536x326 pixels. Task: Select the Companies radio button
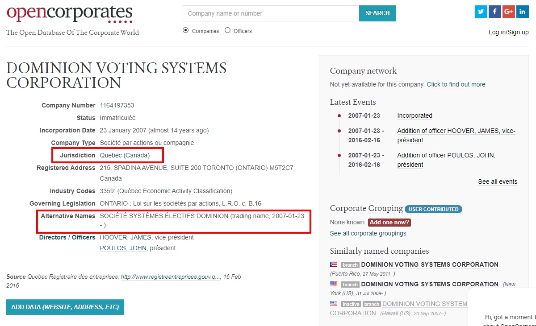pos(186,30)
